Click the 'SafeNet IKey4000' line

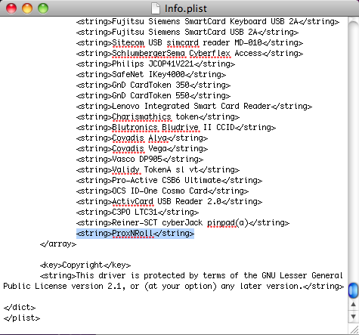pos(151,75)
